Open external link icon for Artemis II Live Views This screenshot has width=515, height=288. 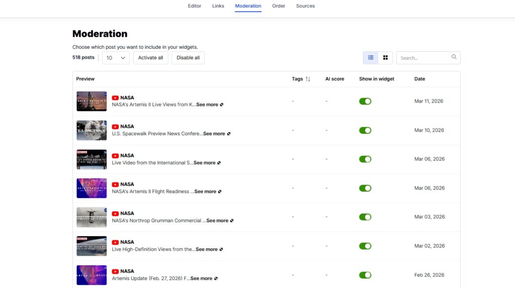[x=222, y=105]
